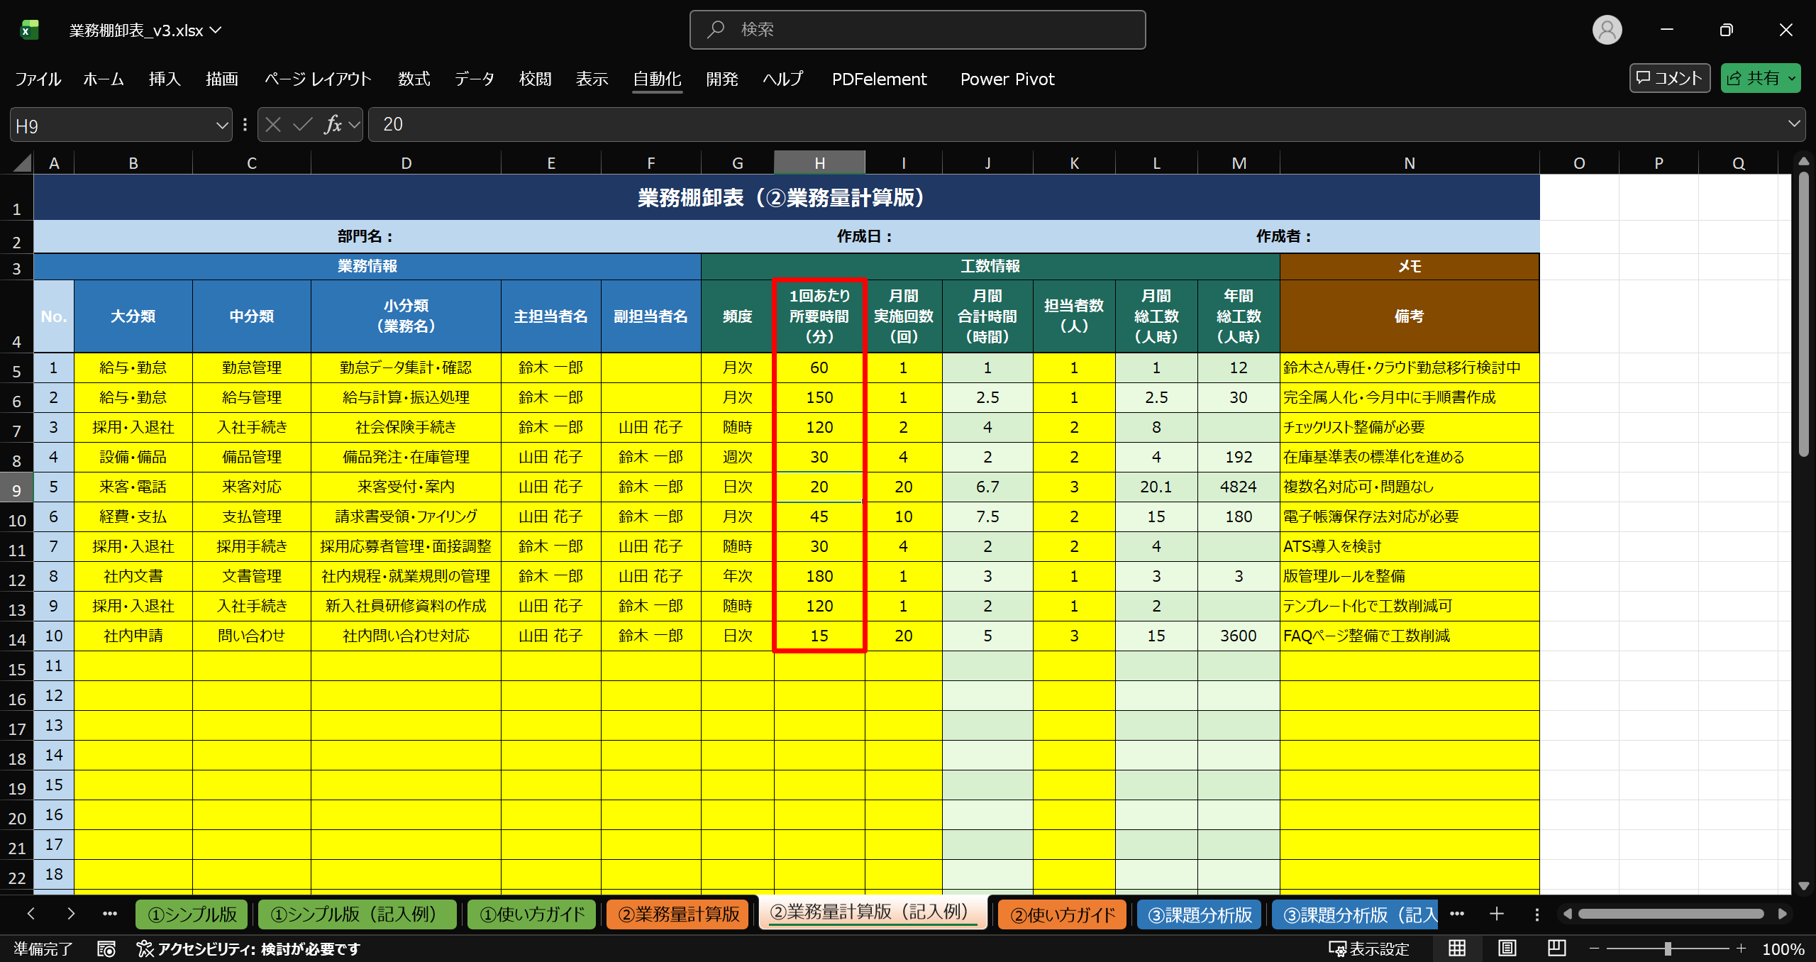The height and width of the screenshot is (962, 1816).
Task: Open the file name dropdown chevron
Action: point(216,30)
